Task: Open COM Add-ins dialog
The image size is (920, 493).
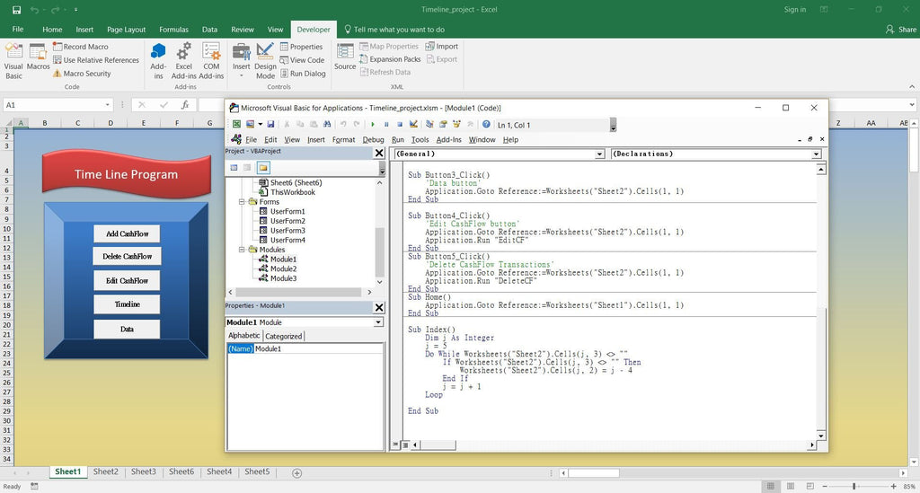Action: (211, 61)
